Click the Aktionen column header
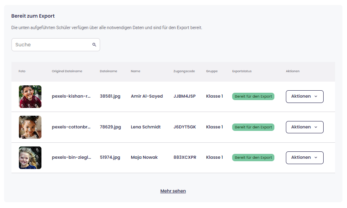347x208 pixels. click(292, 71)
